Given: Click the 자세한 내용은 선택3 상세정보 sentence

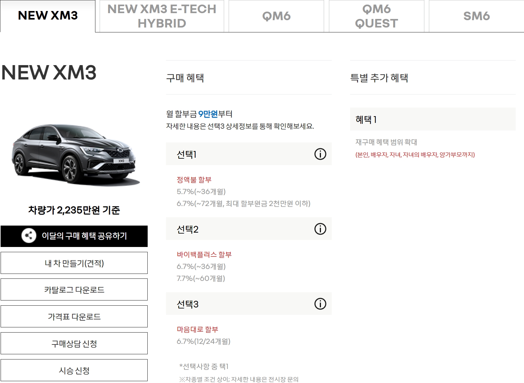Looking at the screenshot, I should [240, 126].
